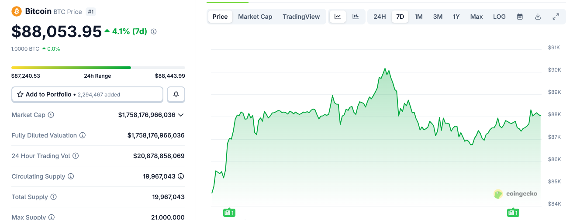Select the candlestick chart type icon

[x=356, y=17]
